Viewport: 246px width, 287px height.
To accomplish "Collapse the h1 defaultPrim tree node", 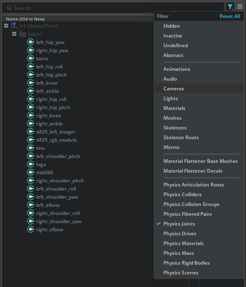I will 6,26.
